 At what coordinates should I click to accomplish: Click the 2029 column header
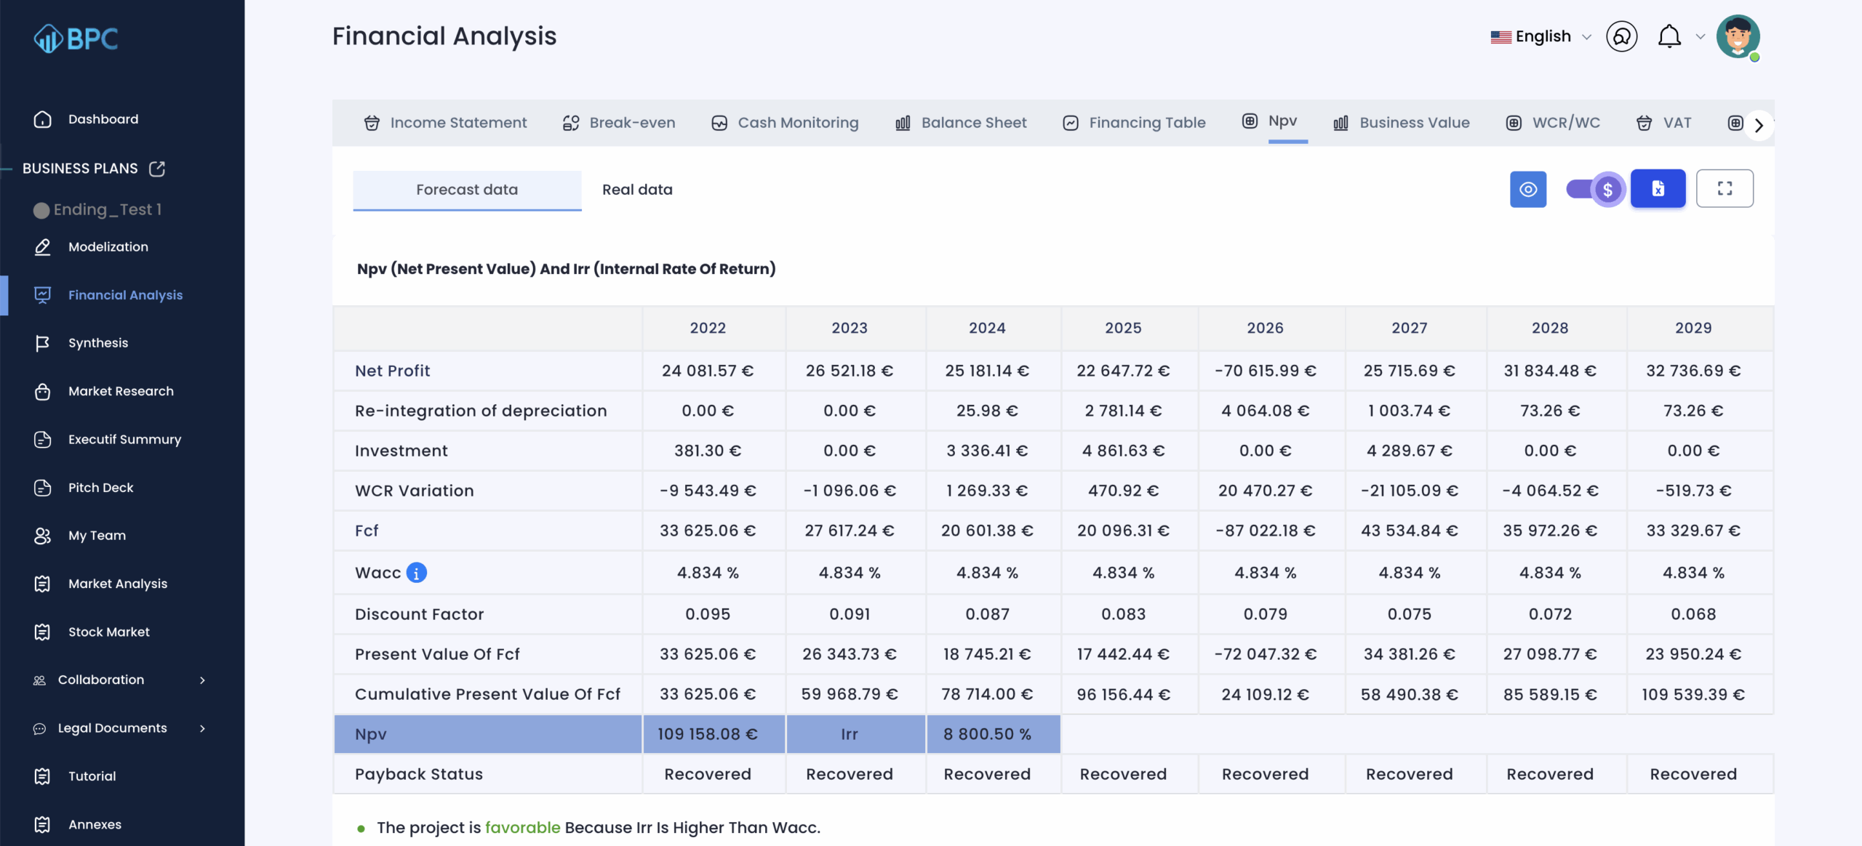[x=1693, y=328]
